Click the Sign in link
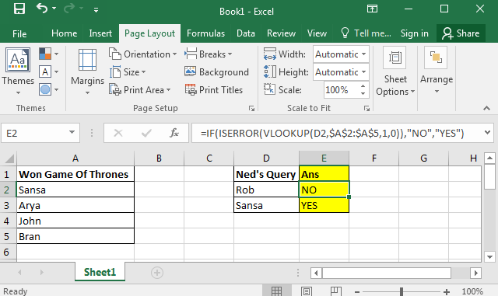 point(414,33)
